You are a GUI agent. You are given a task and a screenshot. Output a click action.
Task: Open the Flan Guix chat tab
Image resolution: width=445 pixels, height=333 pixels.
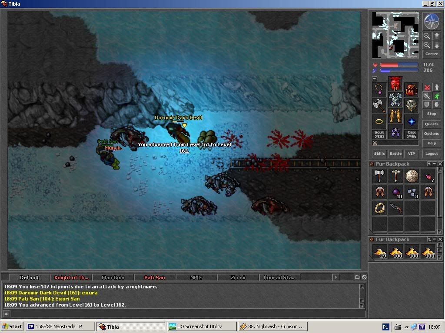[x=113, y=277]
